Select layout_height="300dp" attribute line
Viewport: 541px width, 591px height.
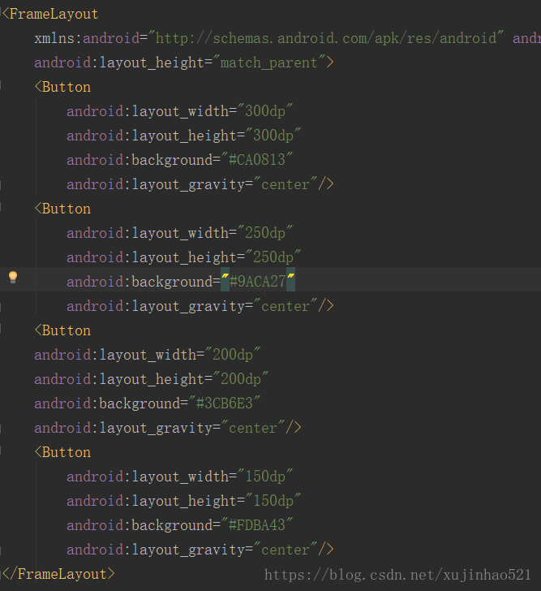click(184, 136)
